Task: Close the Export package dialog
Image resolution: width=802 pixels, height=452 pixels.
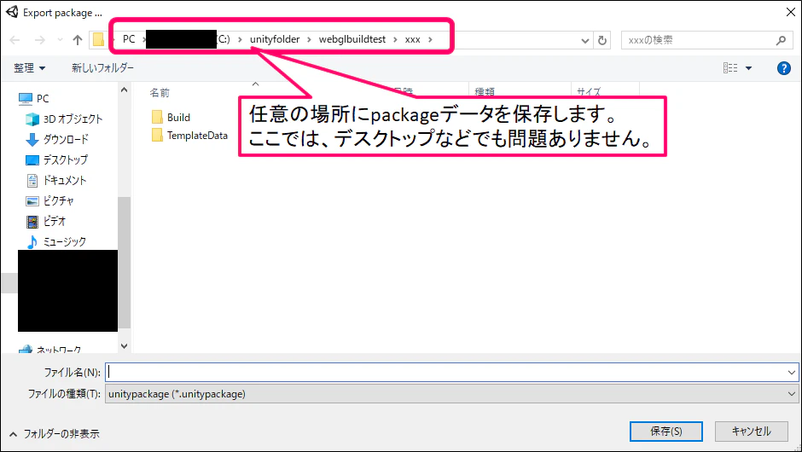Action: tap(790, 12)
